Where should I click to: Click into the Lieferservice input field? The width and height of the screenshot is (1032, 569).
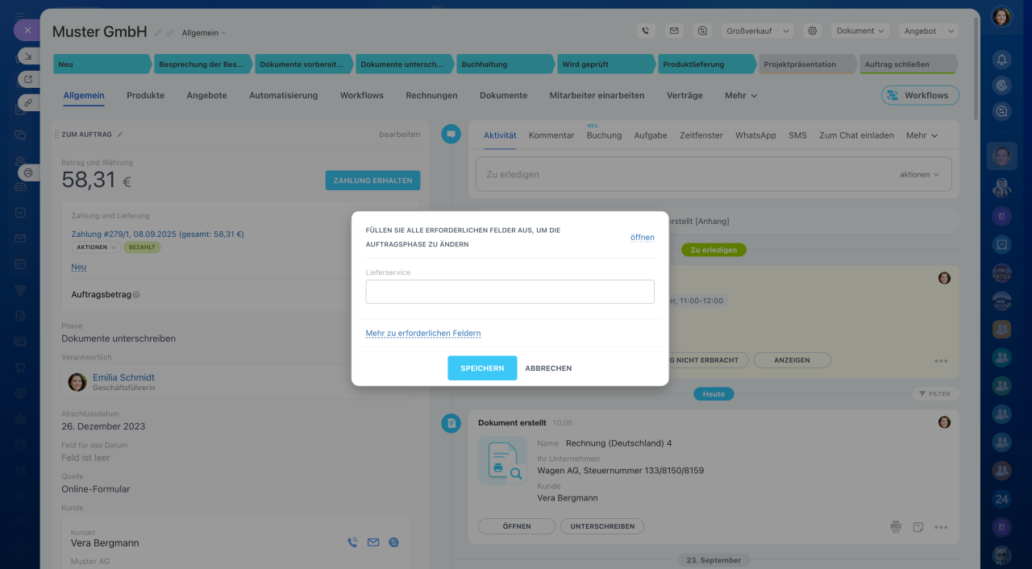pos(510,292)
